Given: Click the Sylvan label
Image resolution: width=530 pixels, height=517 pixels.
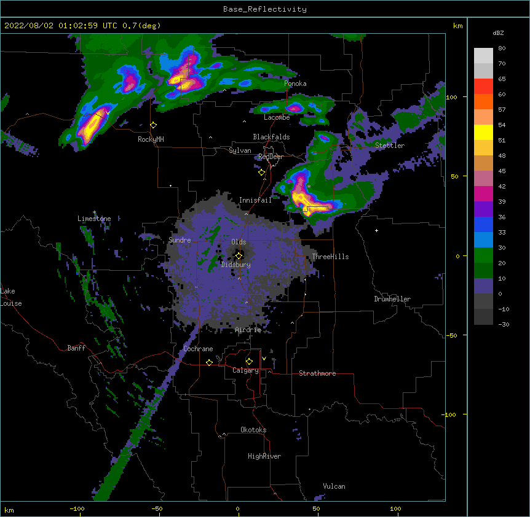Looking at the screenshot, I should [x=240, y=150].
